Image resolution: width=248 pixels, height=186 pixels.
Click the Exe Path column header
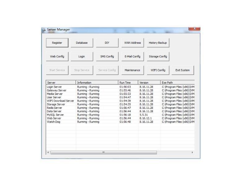pos(177,82)
